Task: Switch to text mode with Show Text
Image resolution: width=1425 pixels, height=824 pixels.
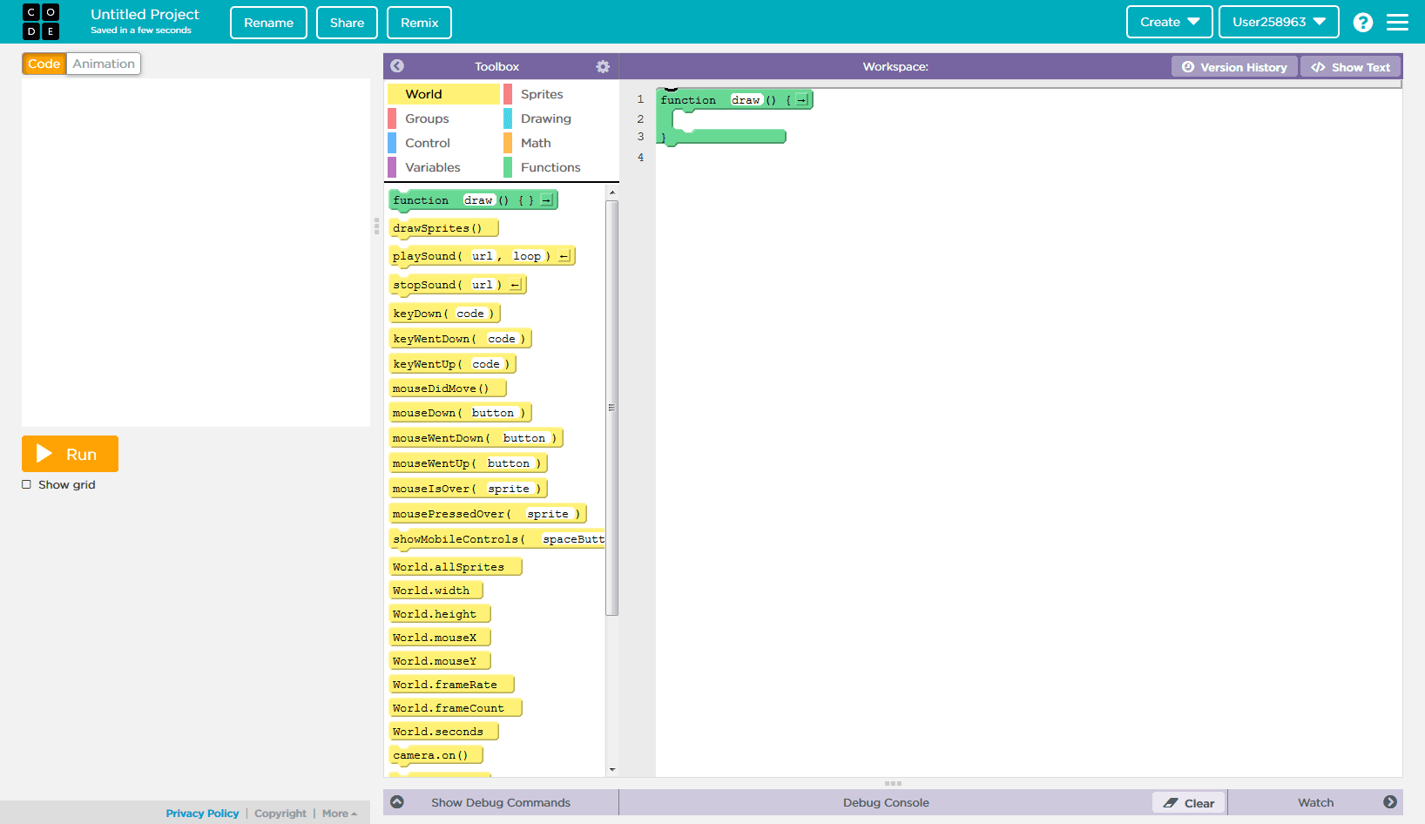Action: click(x=1350, y=66)
